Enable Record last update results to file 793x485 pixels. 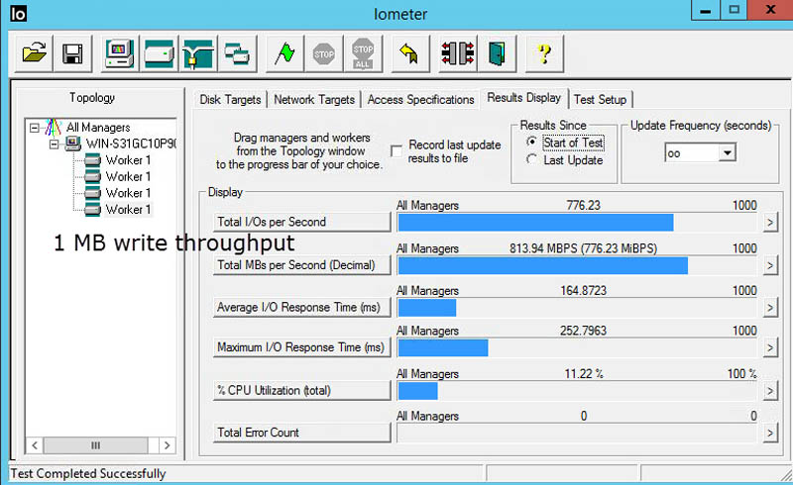click(x=396, y=151)
